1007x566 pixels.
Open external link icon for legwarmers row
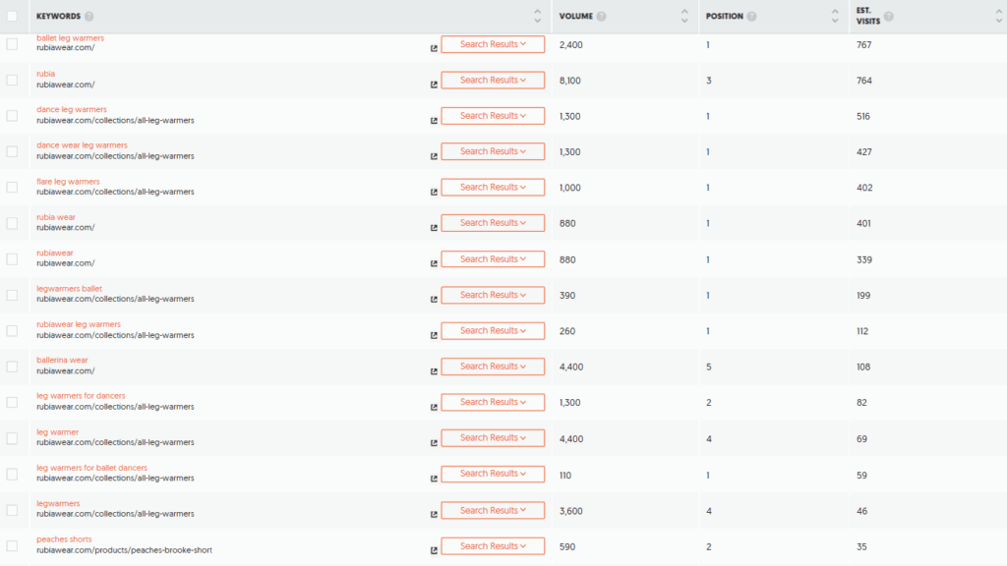pos(434,515)
